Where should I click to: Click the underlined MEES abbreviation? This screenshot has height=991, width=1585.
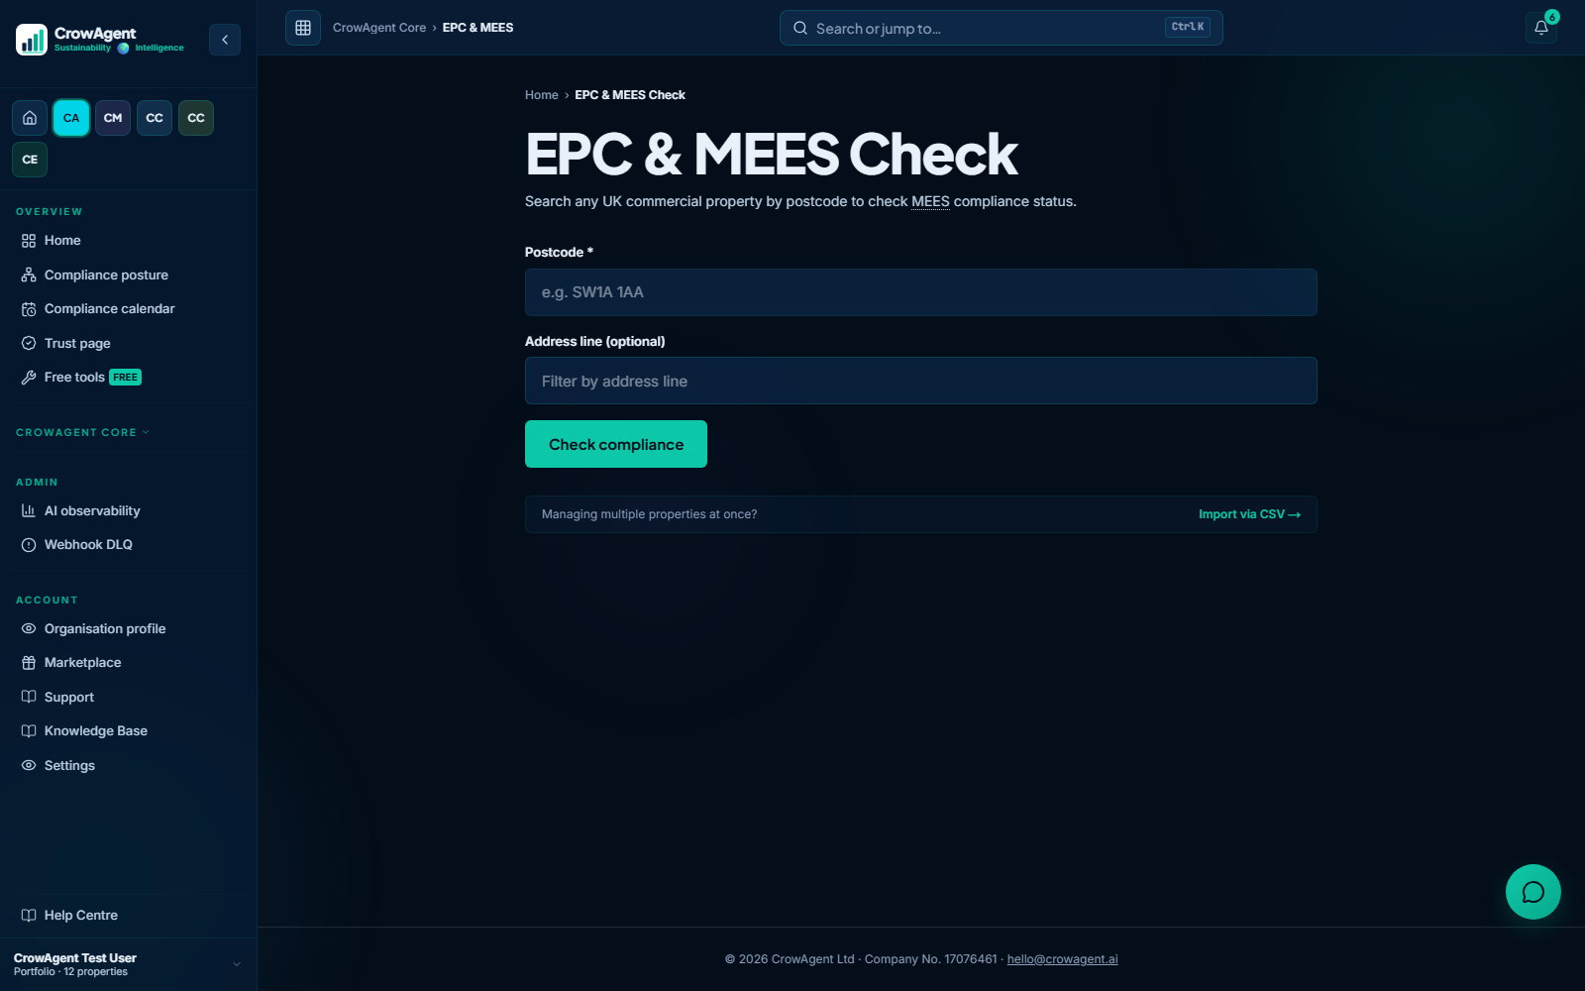pos(930,201)
